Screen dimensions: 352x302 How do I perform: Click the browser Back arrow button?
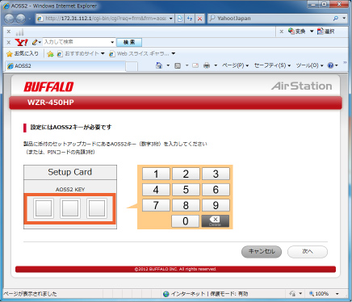click(x=10, y=19)
